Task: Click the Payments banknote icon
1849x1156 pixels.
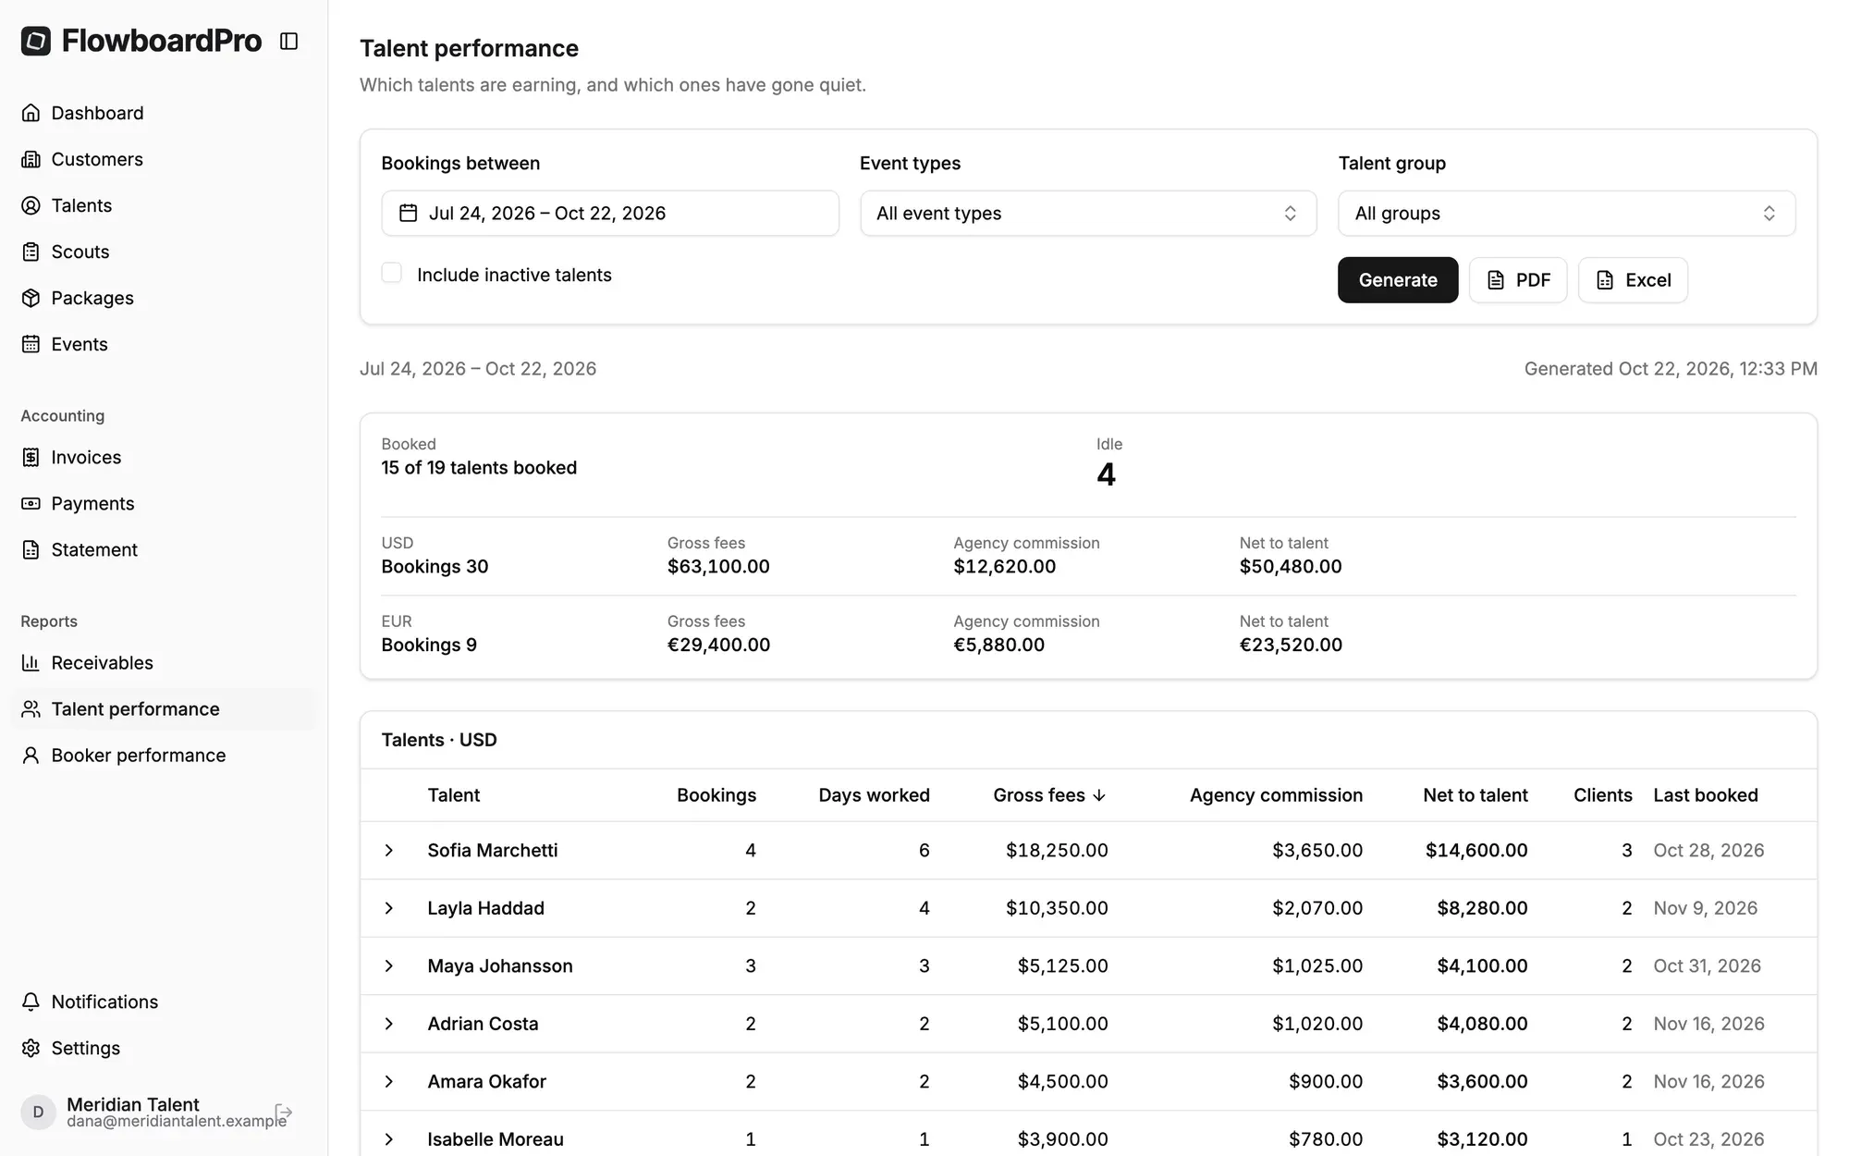Action: click(31, 503)
